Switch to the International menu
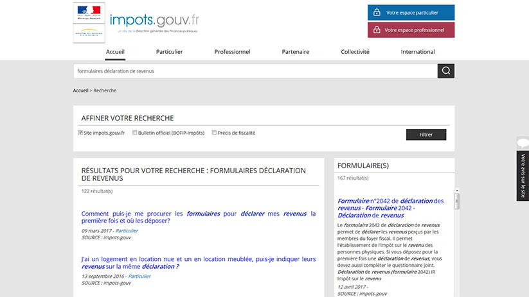Screen dimensions: 529x297 click(x=418, y=52)
